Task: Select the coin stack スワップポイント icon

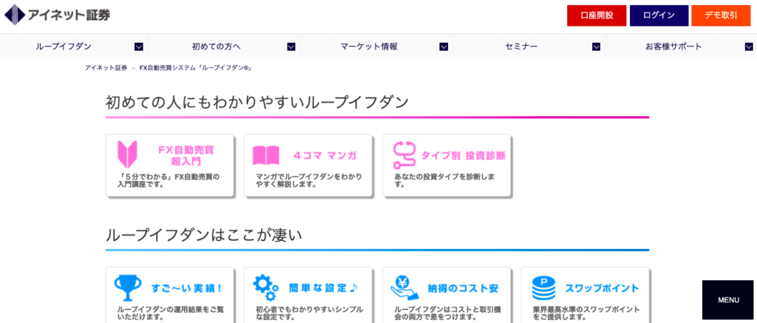Action: (543, 288)
